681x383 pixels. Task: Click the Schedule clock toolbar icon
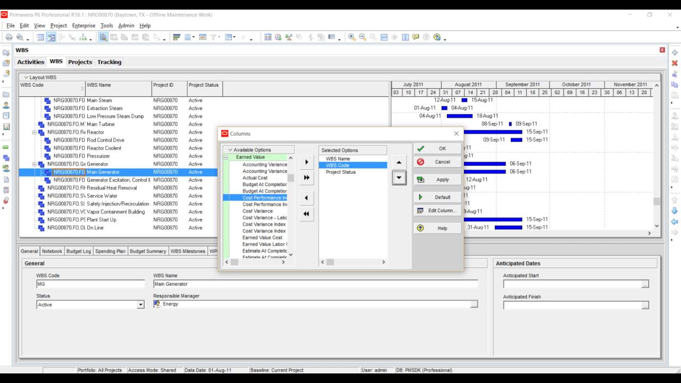pyautogui.click(x=278, y=37)
